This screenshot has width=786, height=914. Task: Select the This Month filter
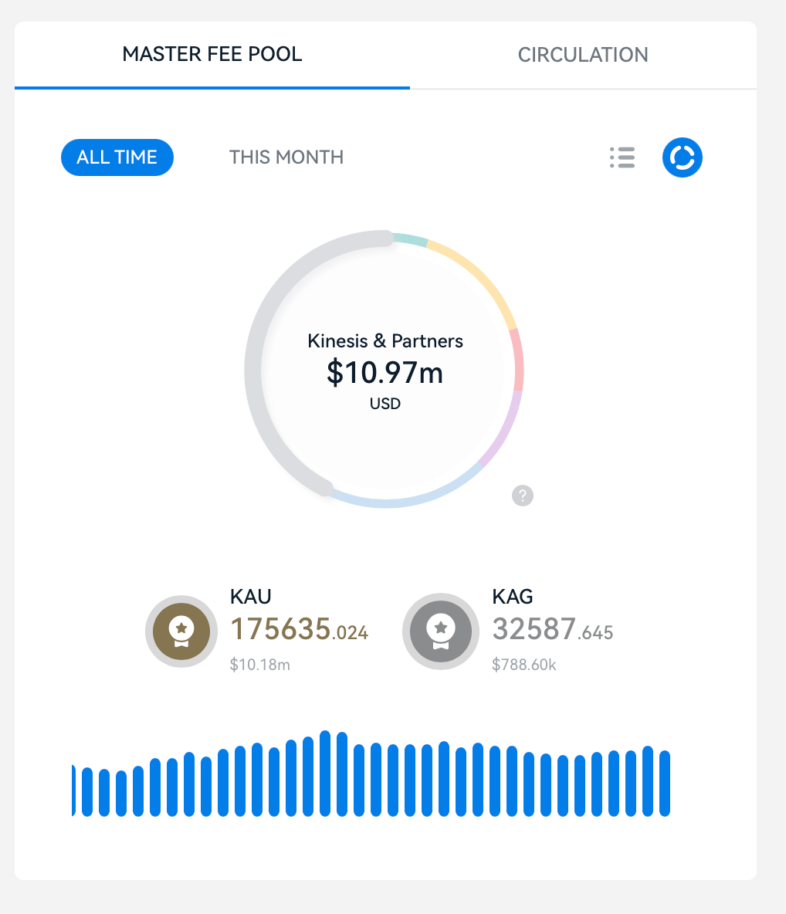(x=286, y=157)
